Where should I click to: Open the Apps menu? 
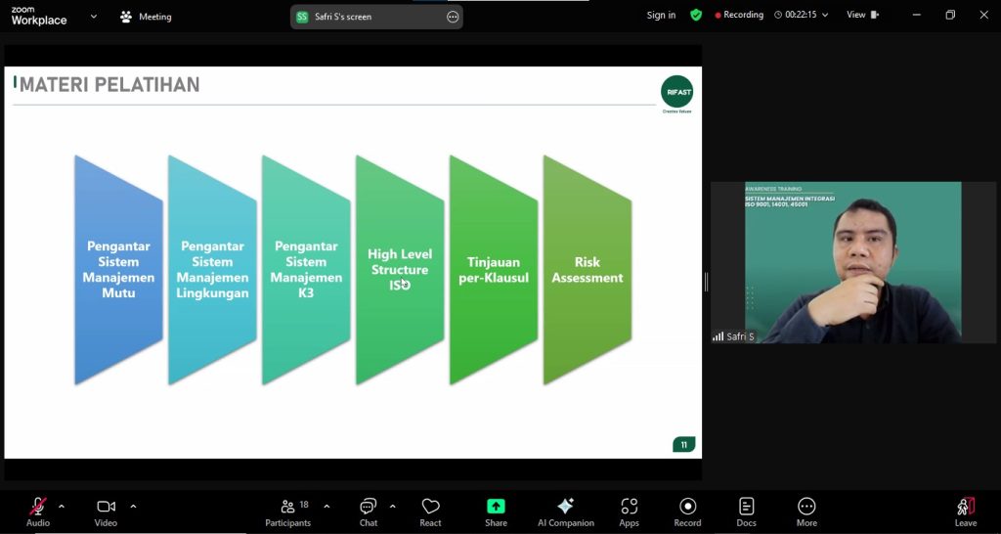pos(629,512)
